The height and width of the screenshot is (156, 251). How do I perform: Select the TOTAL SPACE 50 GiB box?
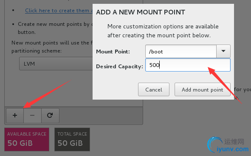click(72, 139)
